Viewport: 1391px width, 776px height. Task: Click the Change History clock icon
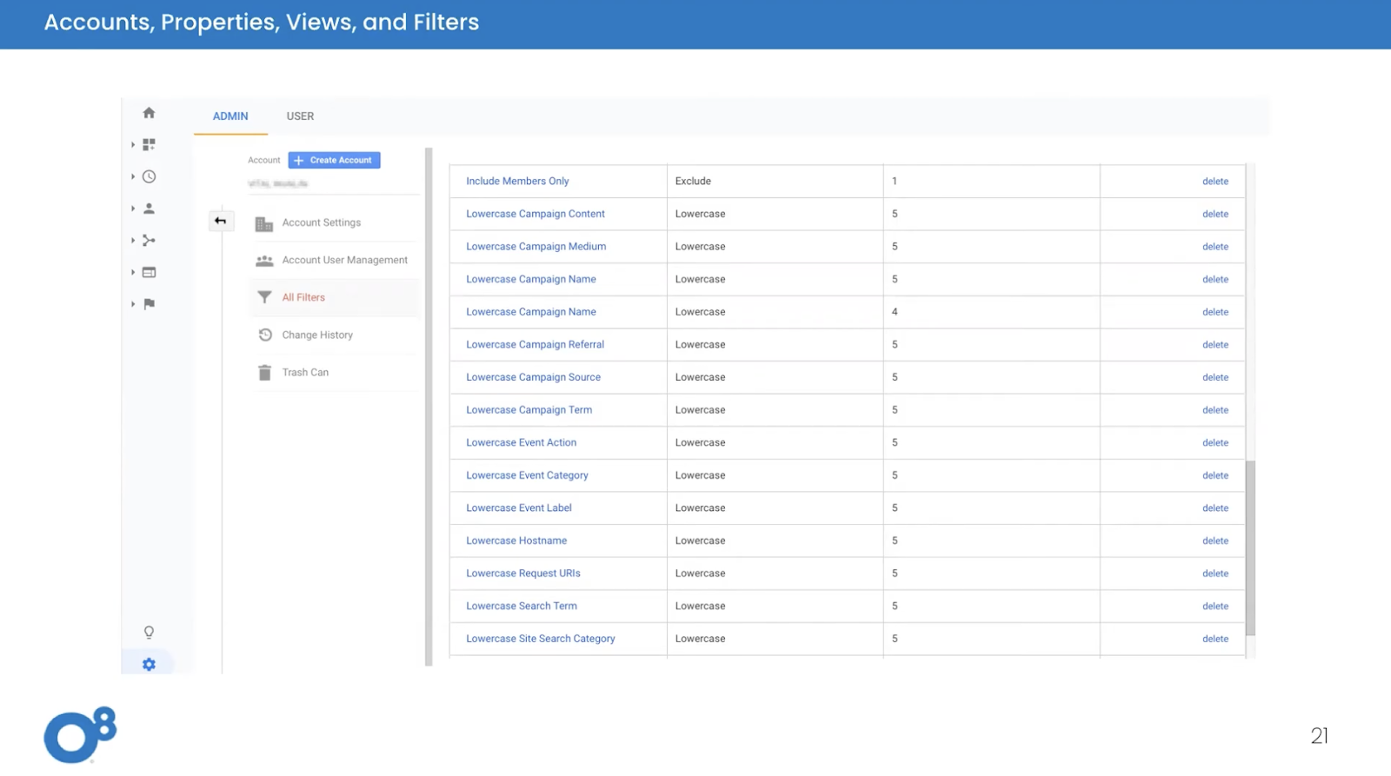[265, 335]
